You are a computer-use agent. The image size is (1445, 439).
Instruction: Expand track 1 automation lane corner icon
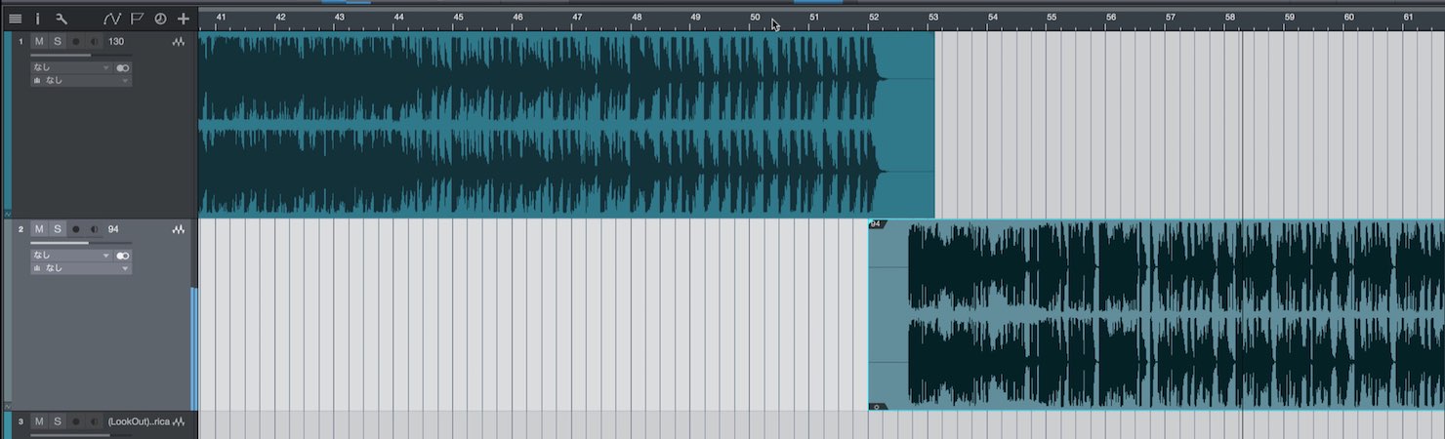coord(8,214)
